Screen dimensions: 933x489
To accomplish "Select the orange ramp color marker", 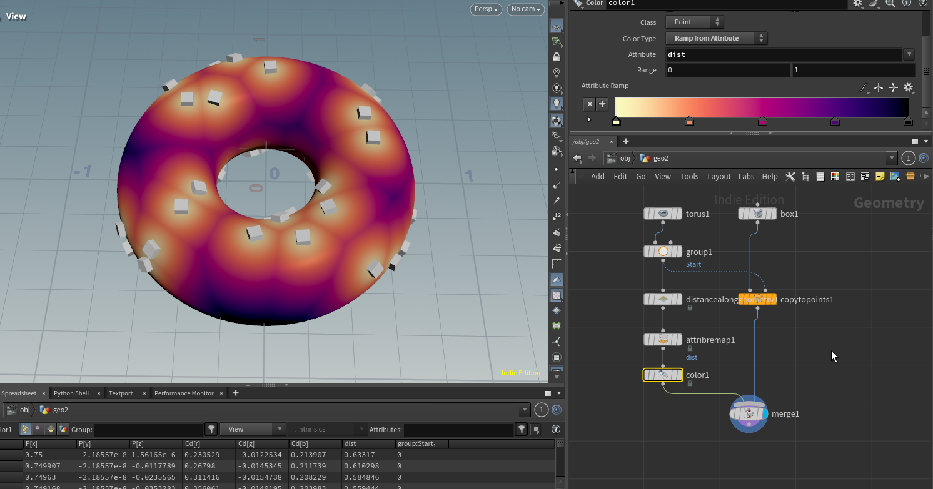I will point(689,121).
